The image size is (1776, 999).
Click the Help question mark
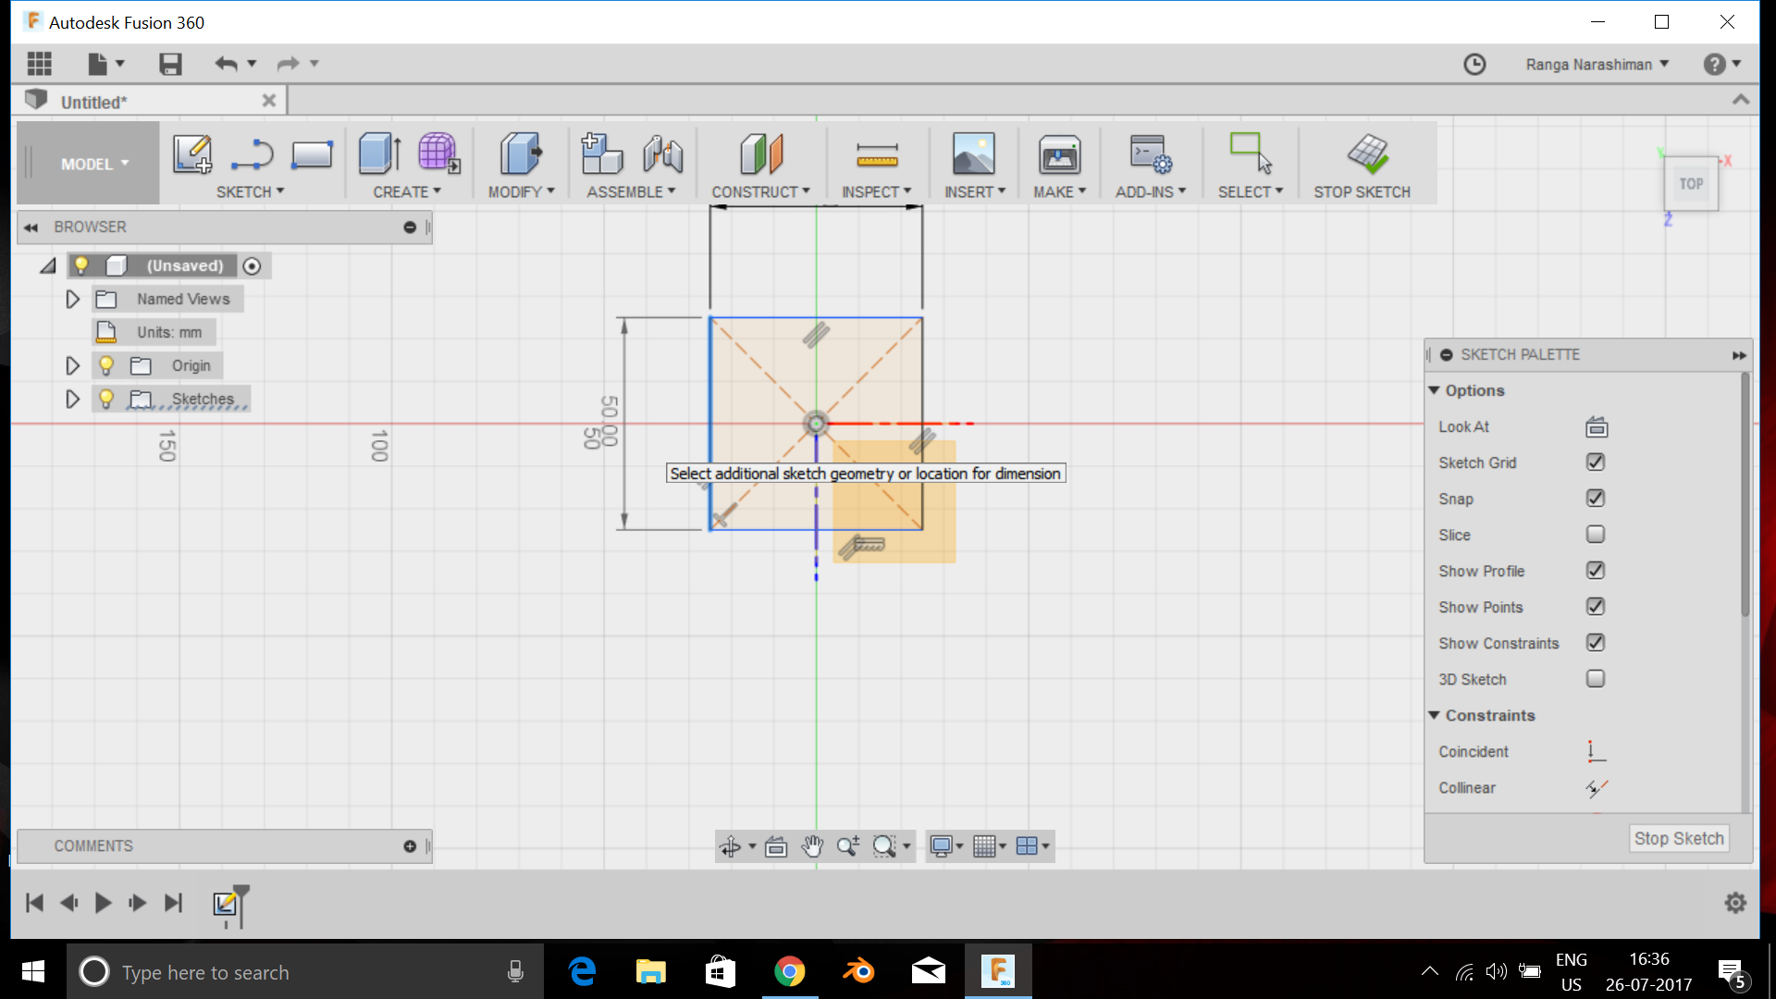[x=1714, y=64]
